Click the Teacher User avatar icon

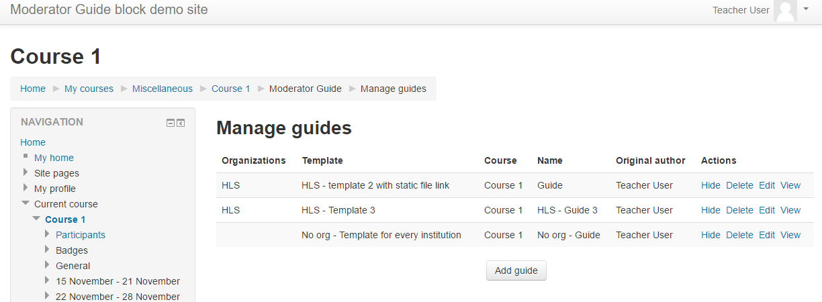(x=784, y=11)
